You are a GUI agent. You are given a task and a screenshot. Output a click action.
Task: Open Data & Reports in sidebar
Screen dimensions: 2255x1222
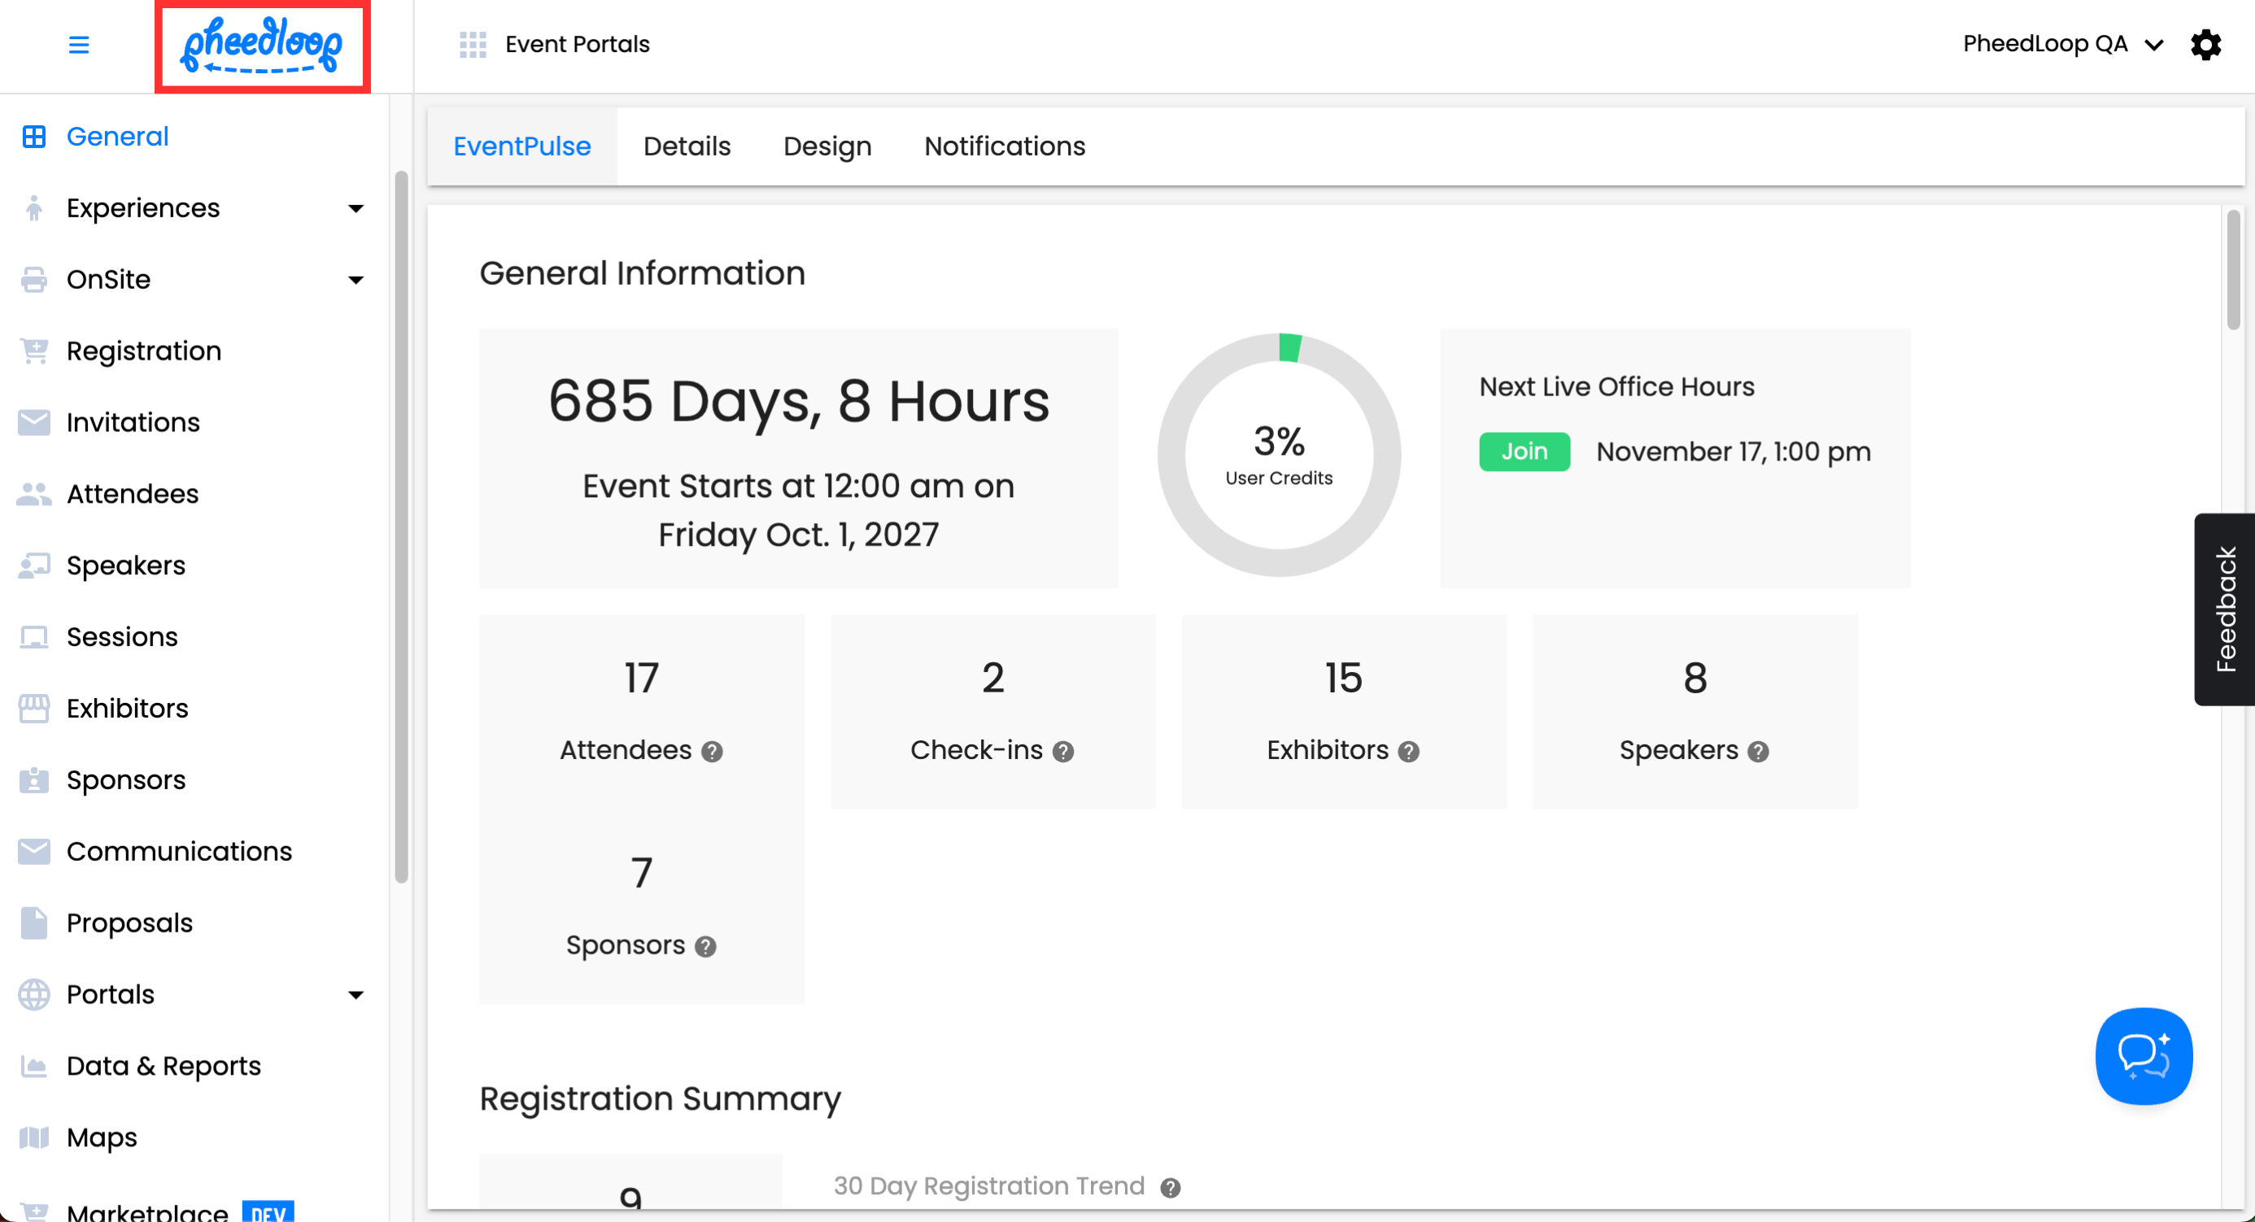click(164, 1065)
